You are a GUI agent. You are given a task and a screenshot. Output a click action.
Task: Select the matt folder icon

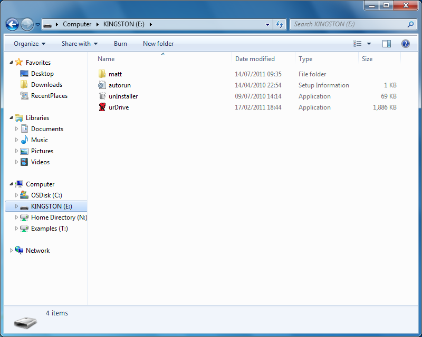point(102,74)
